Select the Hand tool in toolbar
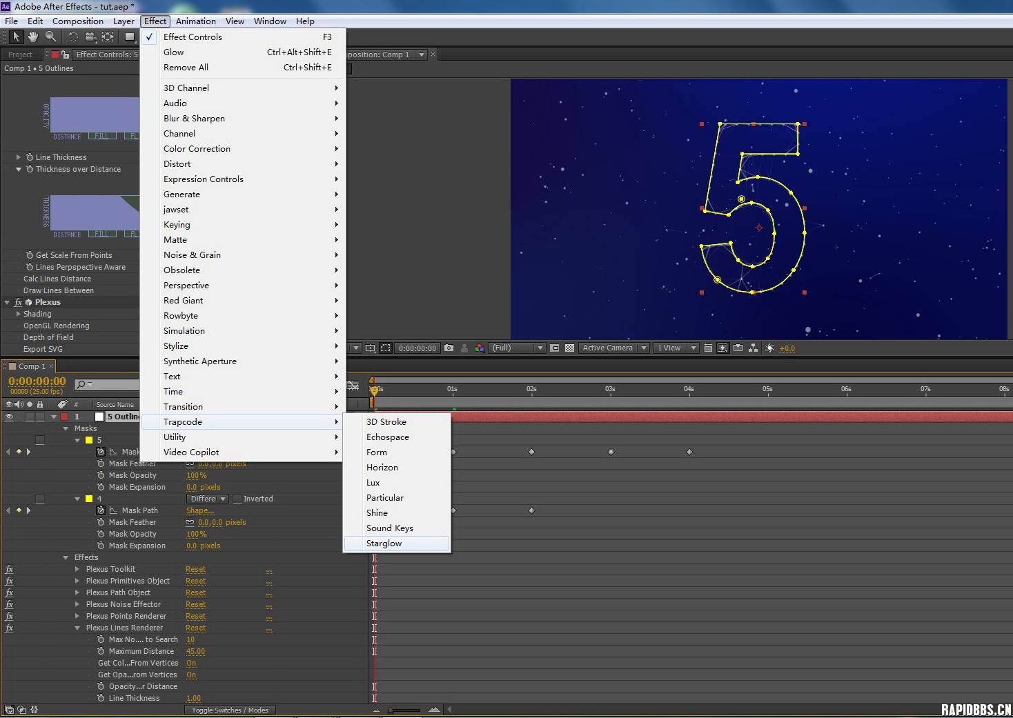Image resolution: width=1013 pixels, height=718 pixels. [32, 37]
